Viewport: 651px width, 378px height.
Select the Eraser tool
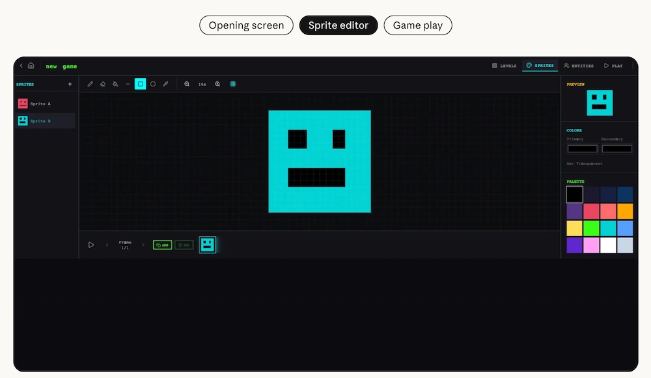(103, 84)
